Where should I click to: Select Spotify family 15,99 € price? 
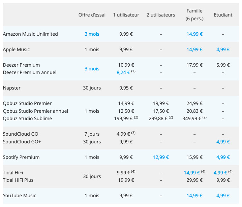(x=194, y=157)
